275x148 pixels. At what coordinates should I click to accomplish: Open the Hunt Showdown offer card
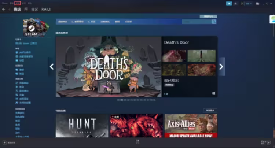tap(82, 126)
